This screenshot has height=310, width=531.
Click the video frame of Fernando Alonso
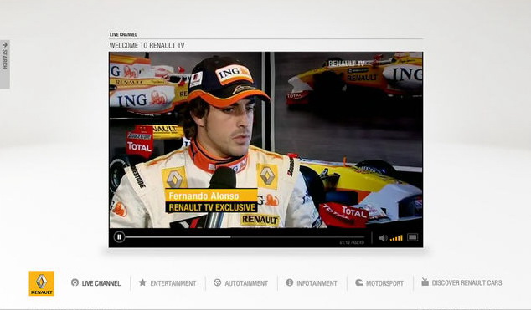(x=265, y=140)
